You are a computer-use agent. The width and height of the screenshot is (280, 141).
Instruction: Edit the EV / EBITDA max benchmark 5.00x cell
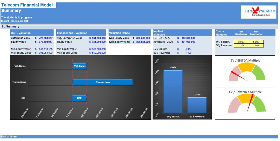click(x=256, y=42)
